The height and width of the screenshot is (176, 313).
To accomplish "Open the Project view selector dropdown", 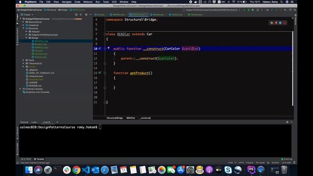I will click(x=27, y=15).
